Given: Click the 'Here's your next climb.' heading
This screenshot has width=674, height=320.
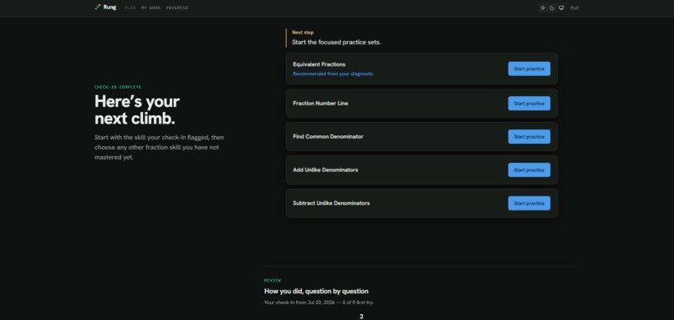Looking at the screenshot, I should point(137,110).
